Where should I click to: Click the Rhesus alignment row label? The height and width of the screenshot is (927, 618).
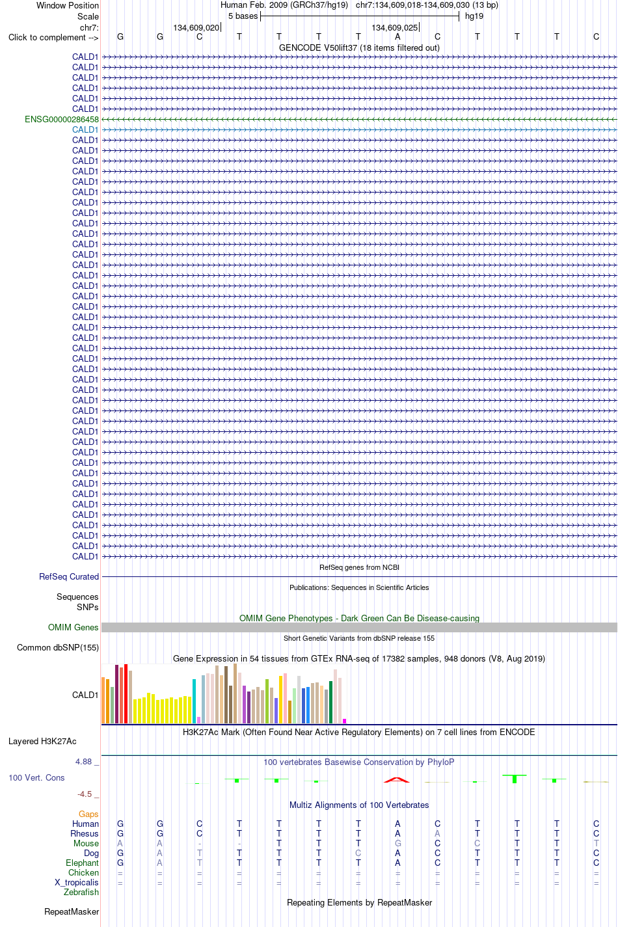pyautogui.click(x=85, y=833)
